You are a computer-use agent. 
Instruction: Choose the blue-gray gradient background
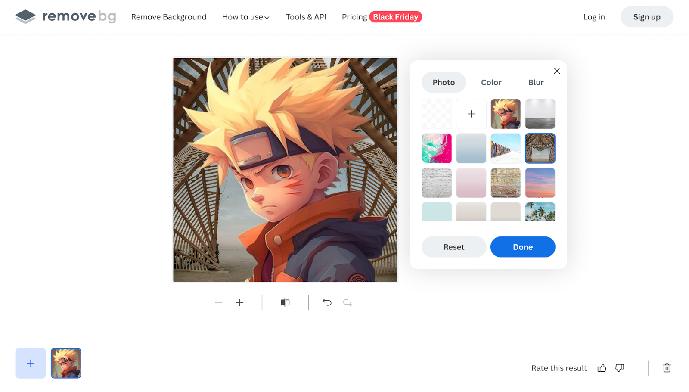click(x=471, y=148)
